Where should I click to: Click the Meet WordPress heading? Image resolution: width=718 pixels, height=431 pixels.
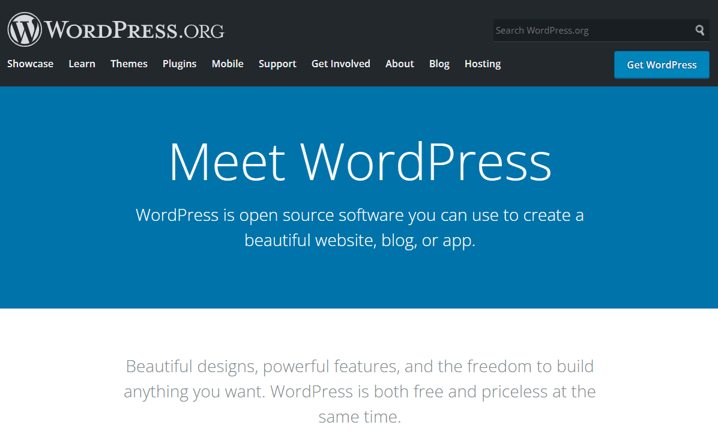coord(360,161)
